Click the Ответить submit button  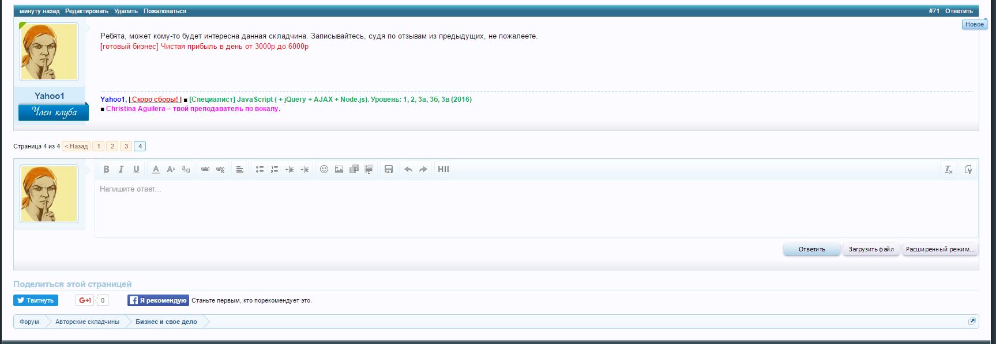point(811,249)
